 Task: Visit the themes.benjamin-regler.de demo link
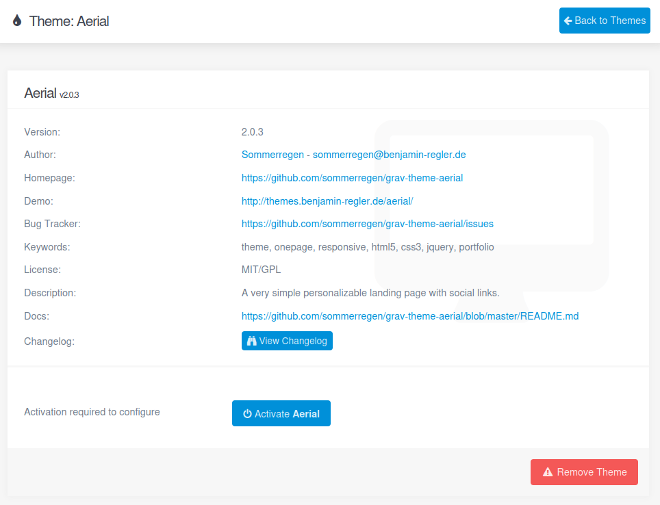[x=327, y=201]
